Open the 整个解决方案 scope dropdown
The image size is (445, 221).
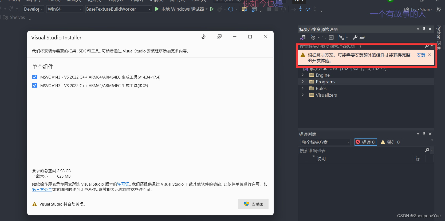[325, 142]
